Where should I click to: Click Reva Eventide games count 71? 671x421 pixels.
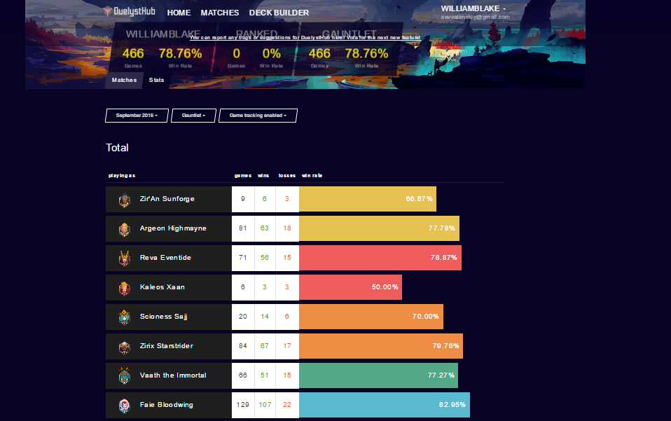[x=243, y=258]
